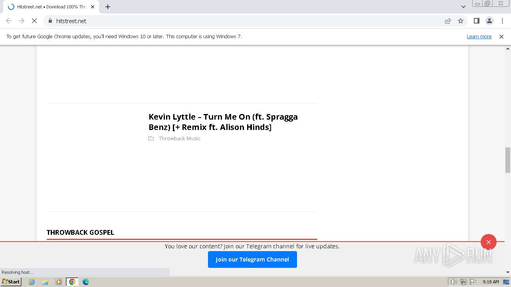Click the browser forward arrow
The width and height of the screenshot is (511, 287).
point(22,21)
